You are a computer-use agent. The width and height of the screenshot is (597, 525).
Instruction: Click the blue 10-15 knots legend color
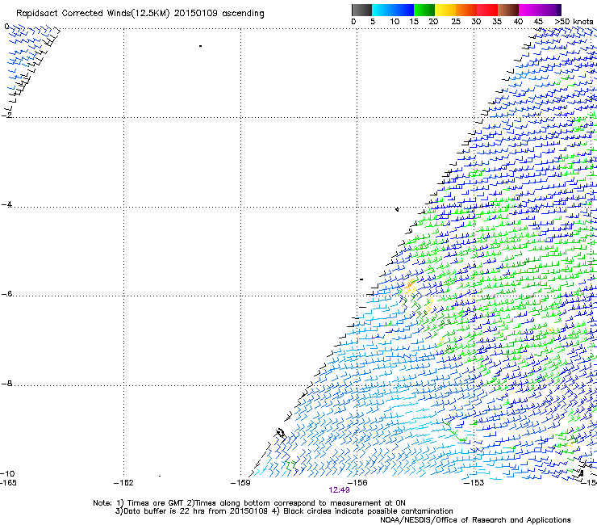403,10
